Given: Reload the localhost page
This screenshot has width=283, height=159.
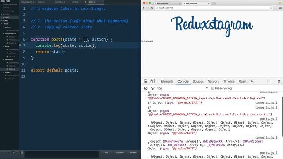Looking at the screenshot, I should (x=152, y=8).
